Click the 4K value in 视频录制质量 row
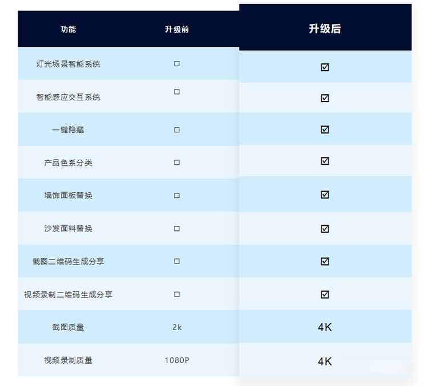 point(325,361)
